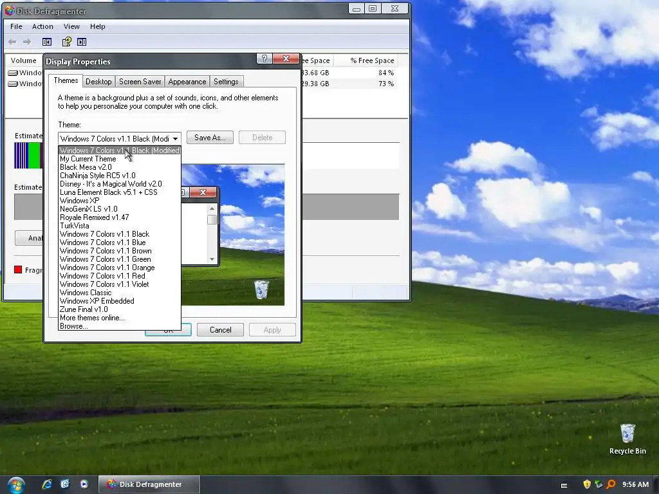This screenshot has height=494, width=659.
Task: Select the TurkVista theme entry
Action: click(x=119, y=226)
